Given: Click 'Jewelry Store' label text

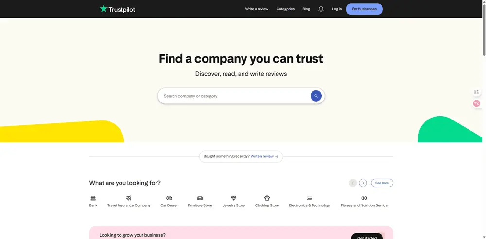Looking at the screenshot, I should 234,205.
